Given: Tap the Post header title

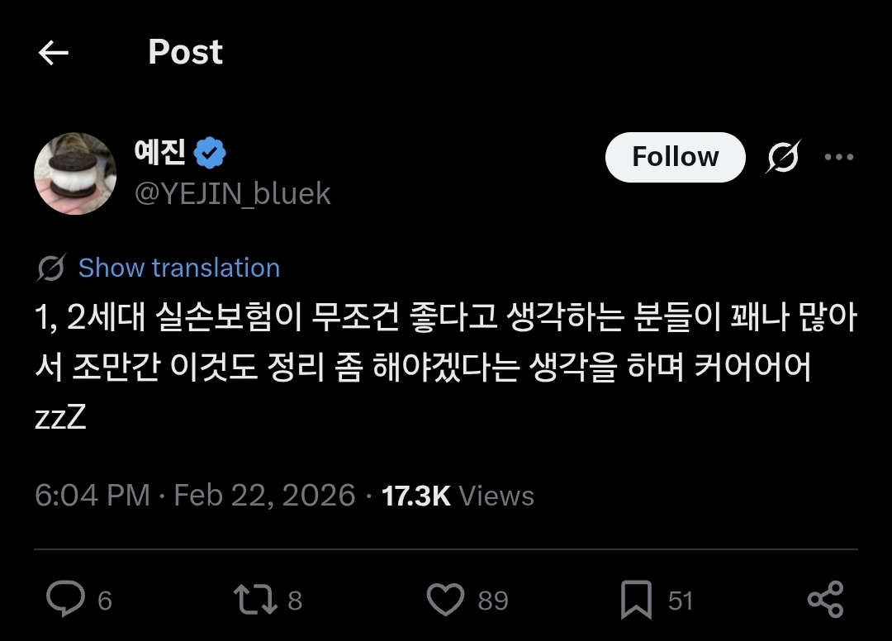Looking at the screenshot, I should (x=185, y=52).
